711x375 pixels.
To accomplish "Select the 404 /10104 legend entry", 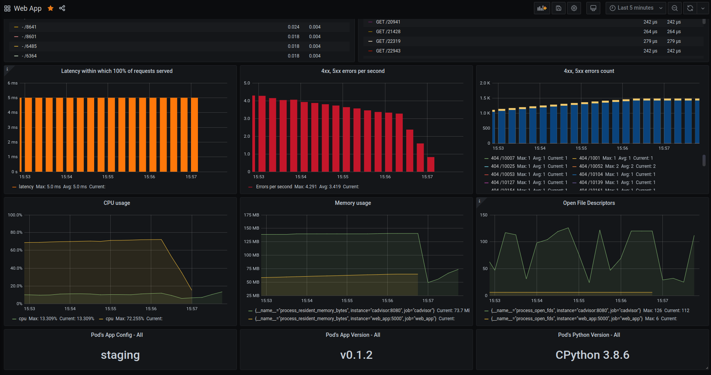I will 591,174.
